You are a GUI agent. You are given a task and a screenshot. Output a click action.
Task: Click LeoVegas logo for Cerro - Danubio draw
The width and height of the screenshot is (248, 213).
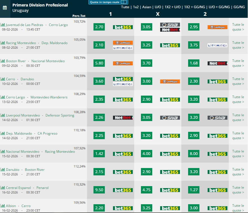(x=170, y=81)
